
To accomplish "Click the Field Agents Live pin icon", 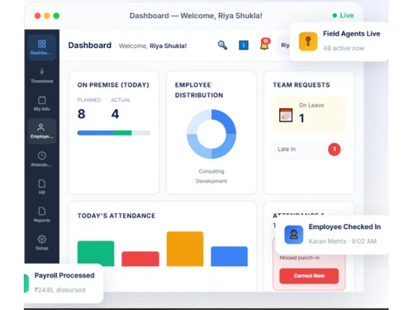I will tap(308, 41).
